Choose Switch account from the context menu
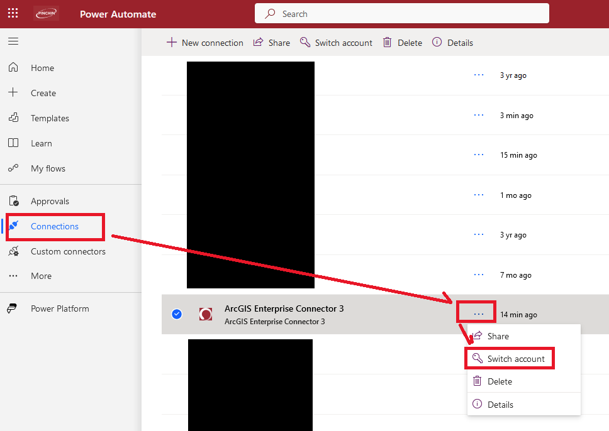The width and height of the screenshot is (609, 431). click(515, 358)
